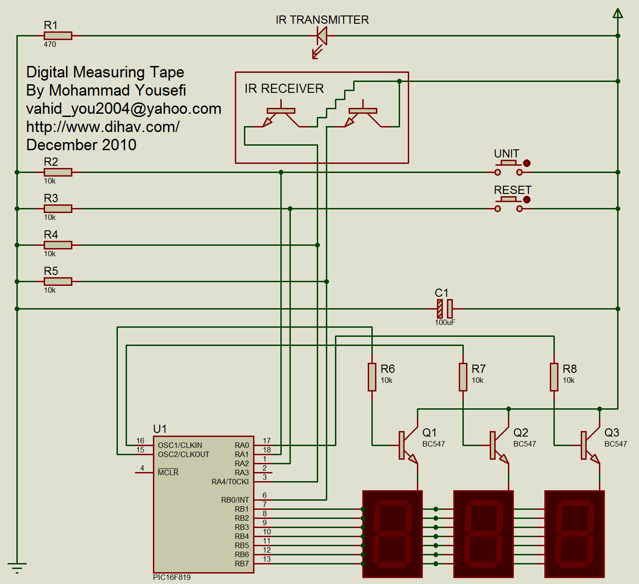Screen dimensions: 639x584
Task: Select transistor Q2 BC547
Action: point(499,446)
